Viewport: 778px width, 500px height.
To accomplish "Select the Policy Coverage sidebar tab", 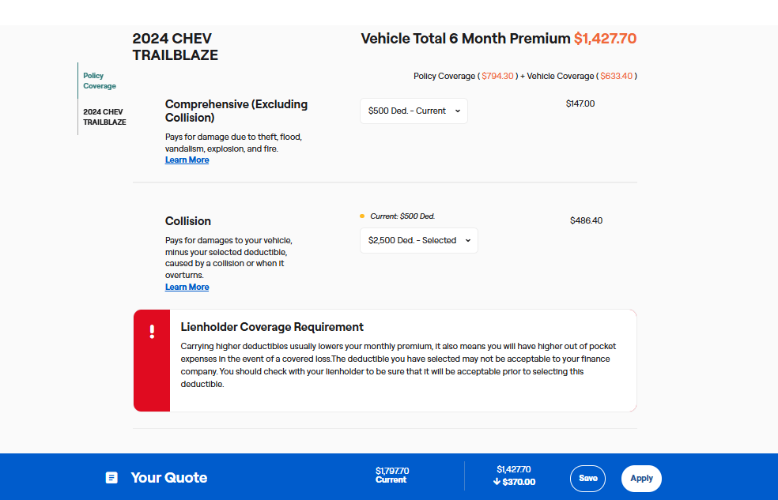I will [100, 81].
